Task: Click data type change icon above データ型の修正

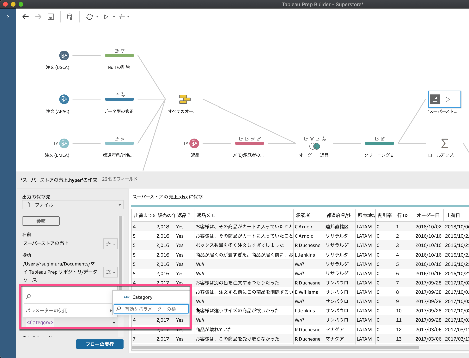Action: pyautogui.click(x=123, y=95)
